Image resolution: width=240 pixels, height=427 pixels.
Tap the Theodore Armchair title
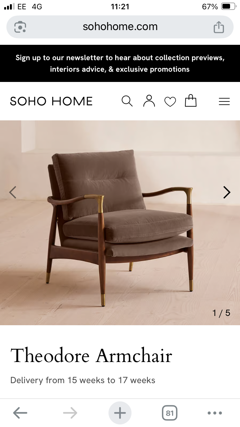click(92, 355)
